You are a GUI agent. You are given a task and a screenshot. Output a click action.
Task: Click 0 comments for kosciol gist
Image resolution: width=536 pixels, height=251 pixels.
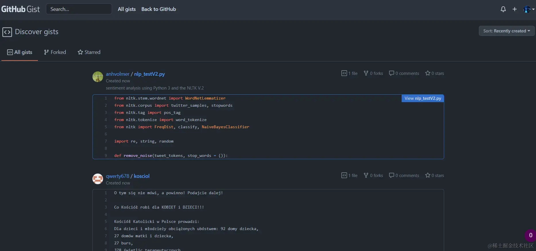pyautogui.click(x=404, y=176)
